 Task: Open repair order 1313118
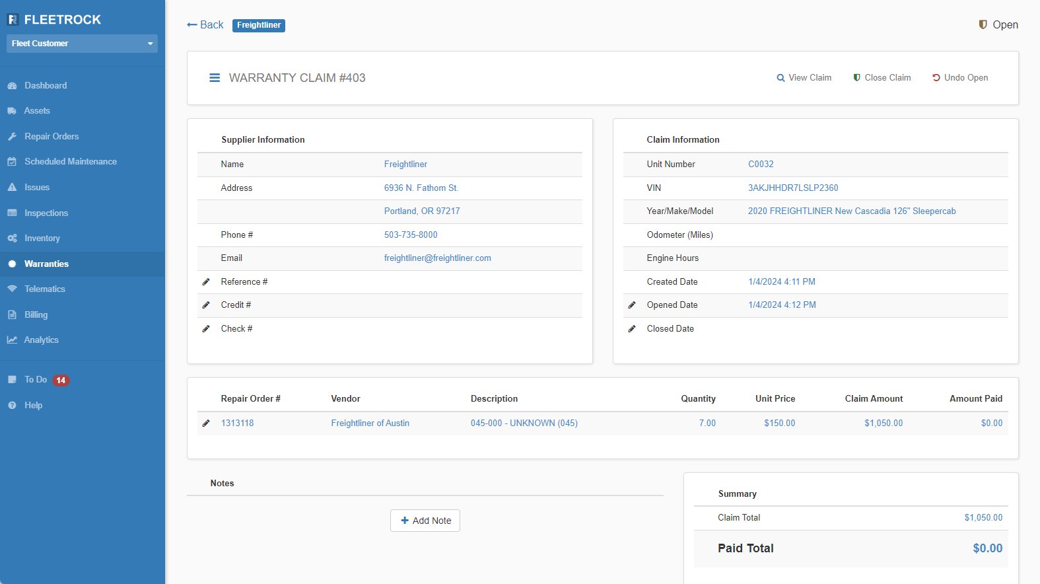click(x=237, y=423)
